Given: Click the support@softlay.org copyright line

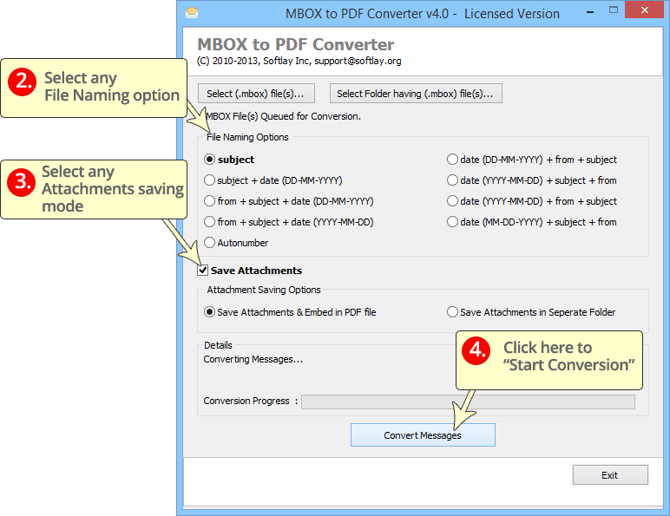Looking at the screenshot, I should point(299,61).
